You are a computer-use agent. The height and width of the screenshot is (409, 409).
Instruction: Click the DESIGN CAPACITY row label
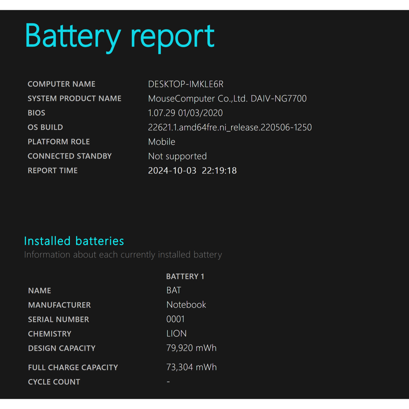click(x=62, y=348)
